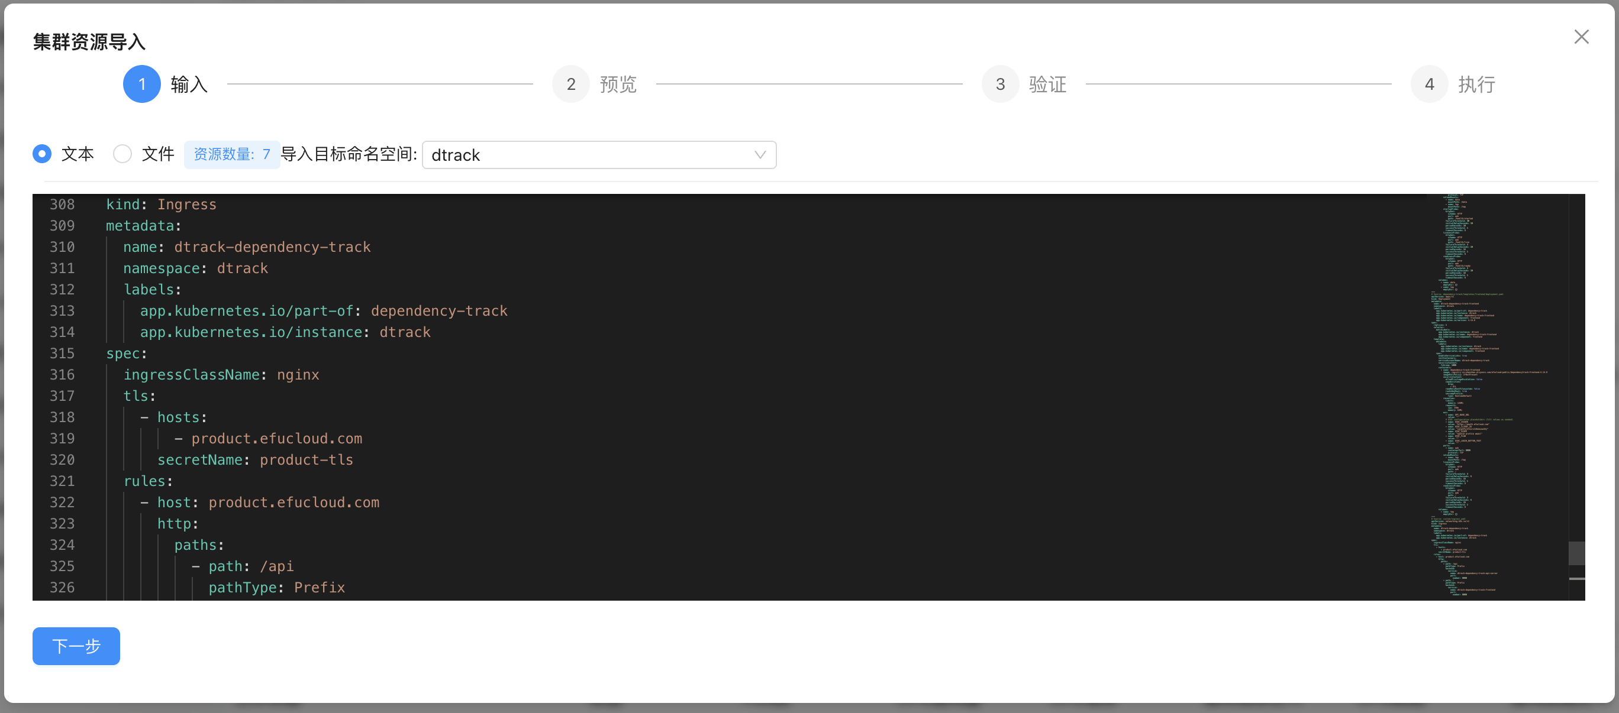Click line number 321 beside rules
Viewport: 1619px width, 713px height.
(x=62, y=481)
